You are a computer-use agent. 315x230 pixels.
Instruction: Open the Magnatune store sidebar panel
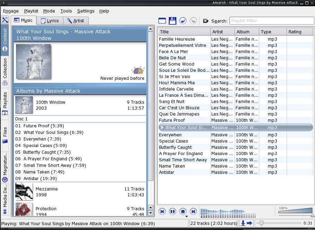5,167
